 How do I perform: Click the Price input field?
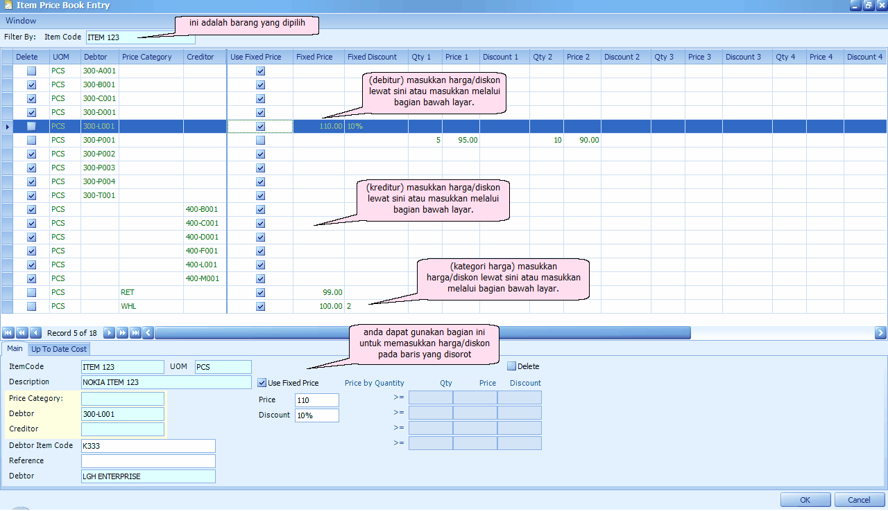tap(316, 400)
